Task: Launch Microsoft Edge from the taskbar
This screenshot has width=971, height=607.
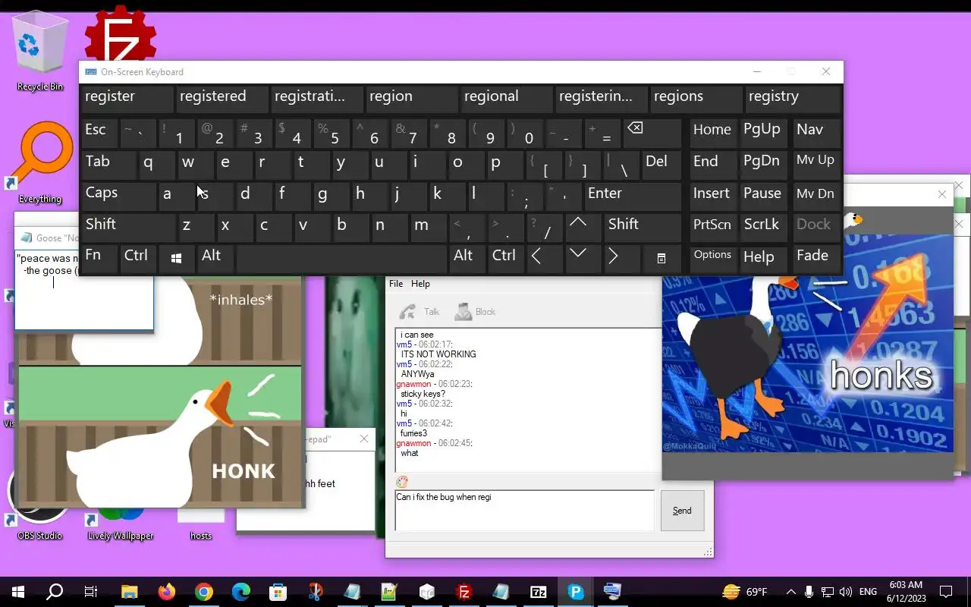Action: [x=240, y=592]
